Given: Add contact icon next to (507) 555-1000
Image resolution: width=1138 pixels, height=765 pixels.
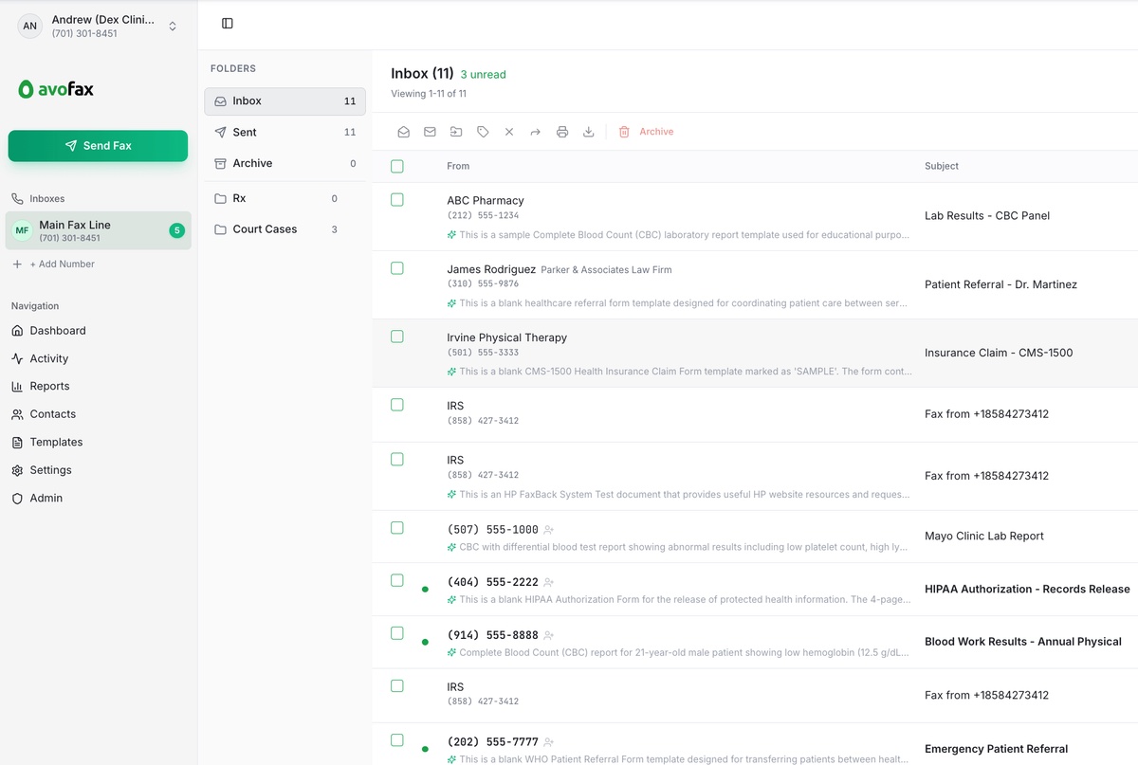Looking at the screenshot, I should [549, 530].
